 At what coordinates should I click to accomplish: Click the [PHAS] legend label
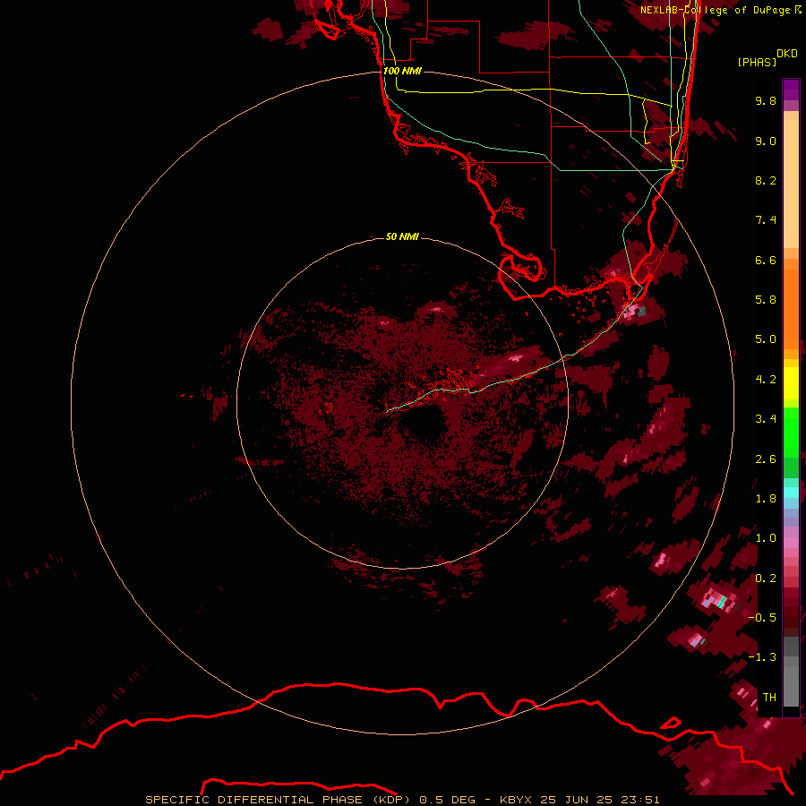(757, 62)
